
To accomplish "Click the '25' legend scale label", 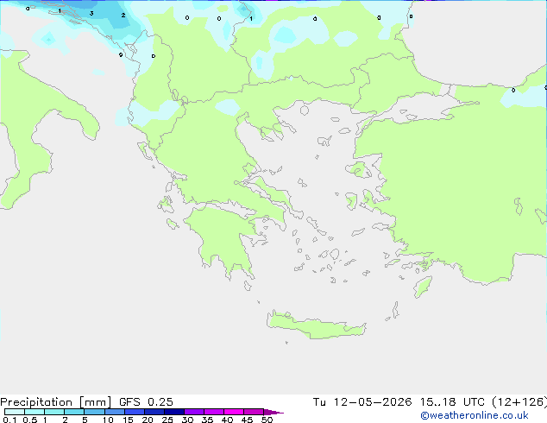I will click(167, 420).
